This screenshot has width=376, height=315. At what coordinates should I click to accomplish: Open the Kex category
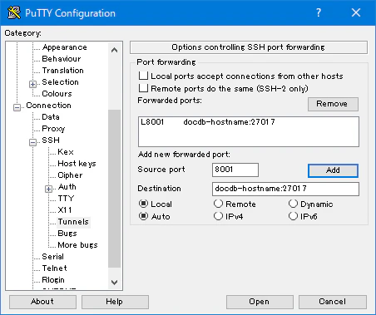[66, 152]
